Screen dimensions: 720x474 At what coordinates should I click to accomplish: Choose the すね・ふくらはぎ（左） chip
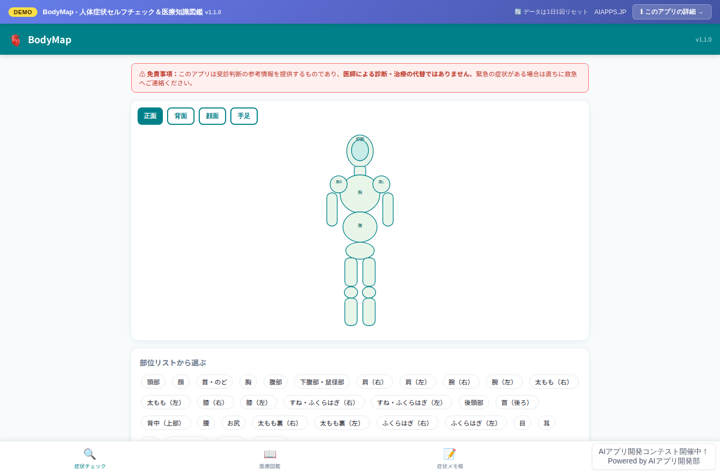coord(412,402)
